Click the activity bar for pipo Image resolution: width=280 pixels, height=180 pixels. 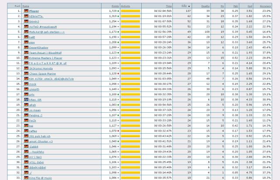pos(130,42)
